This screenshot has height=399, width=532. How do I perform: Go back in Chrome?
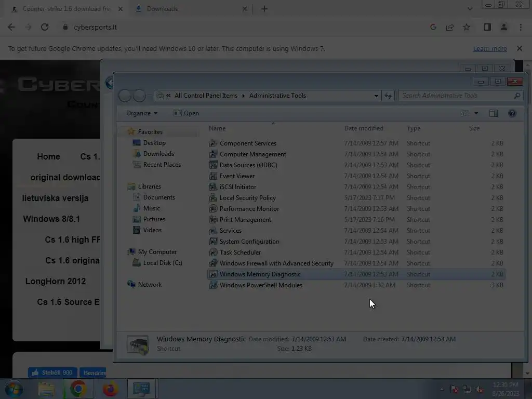click(11, 27)
